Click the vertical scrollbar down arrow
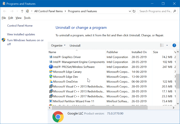 (178, 103)
